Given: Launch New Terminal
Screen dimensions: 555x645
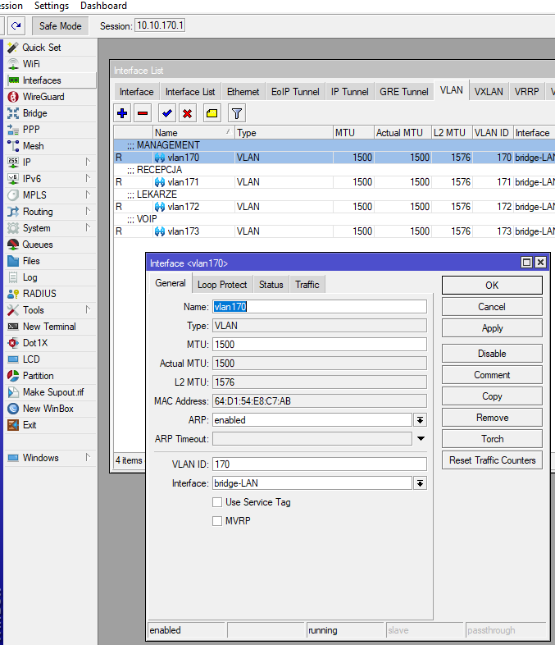Looking at the screenshot, I should click(51, 327).
